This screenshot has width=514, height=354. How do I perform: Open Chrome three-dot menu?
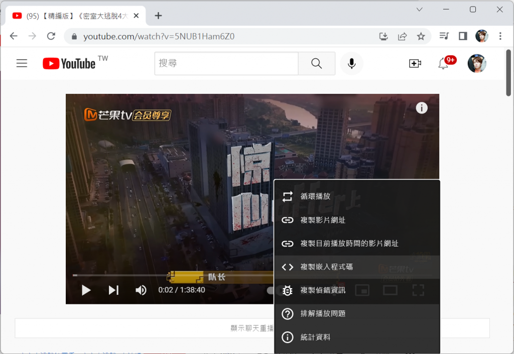500,36
